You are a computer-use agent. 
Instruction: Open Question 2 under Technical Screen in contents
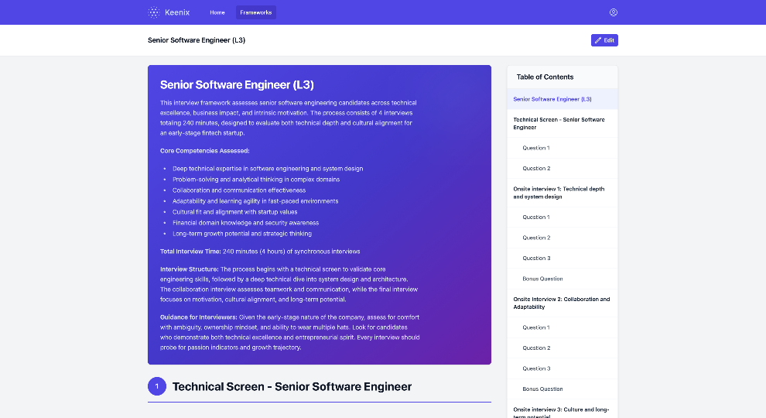coord(535,168)
